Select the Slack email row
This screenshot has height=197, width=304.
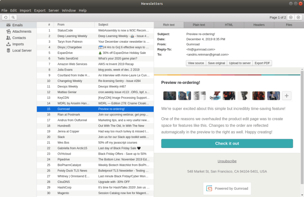point(95,137)
